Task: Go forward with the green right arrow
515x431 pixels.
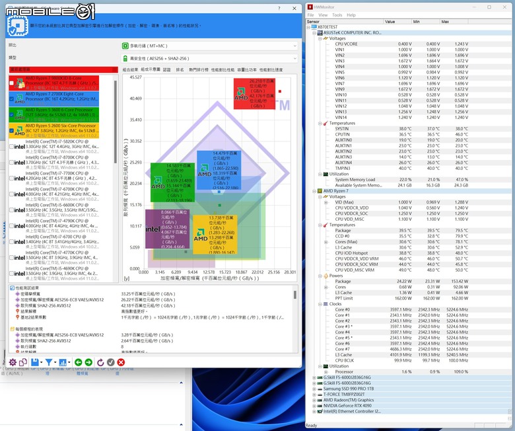Action: tap(88, 362)
